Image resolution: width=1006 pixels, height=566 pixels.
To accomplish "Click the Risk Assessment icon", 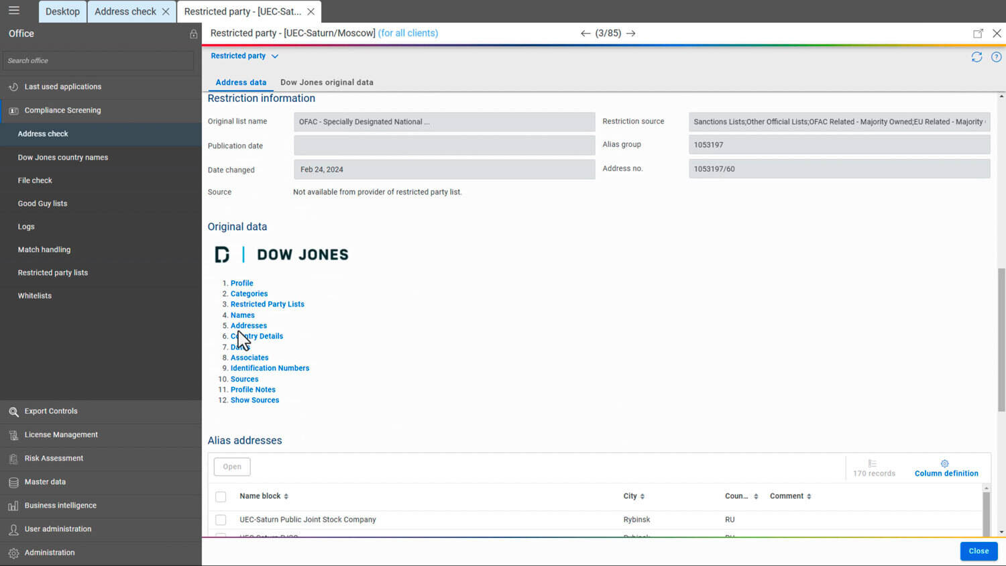I will 13,459.
